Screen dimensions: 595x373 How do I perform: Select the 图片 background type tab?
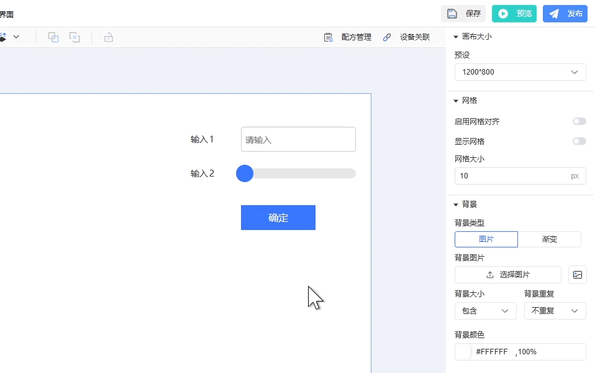pos(486,239)
